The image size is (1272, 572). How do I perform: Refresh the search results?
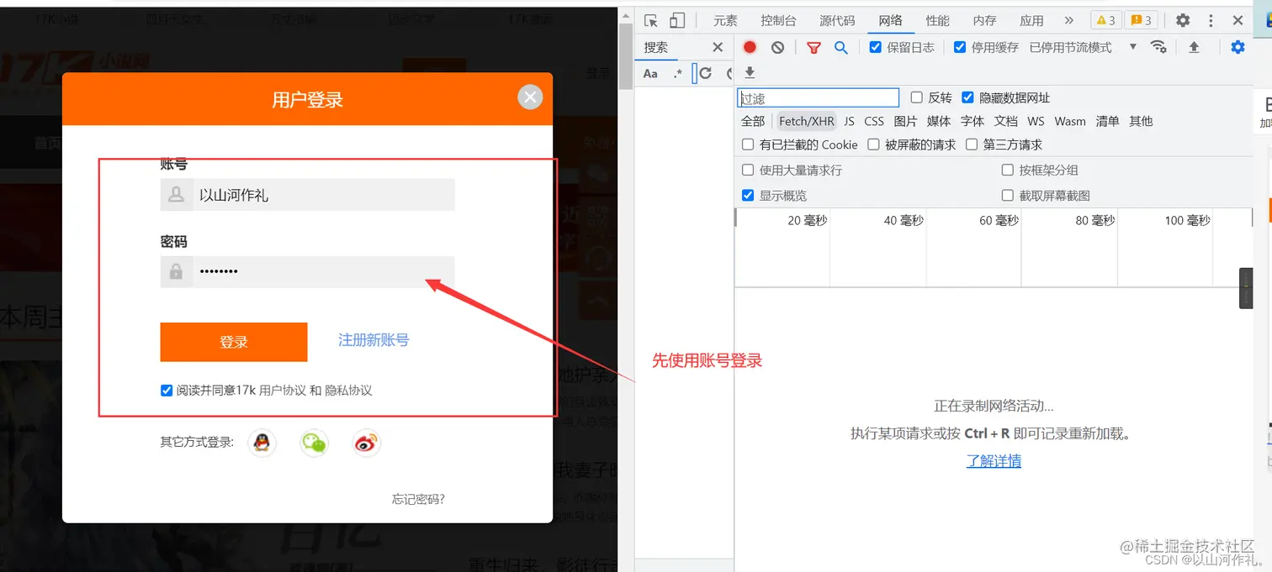point(705,73)
